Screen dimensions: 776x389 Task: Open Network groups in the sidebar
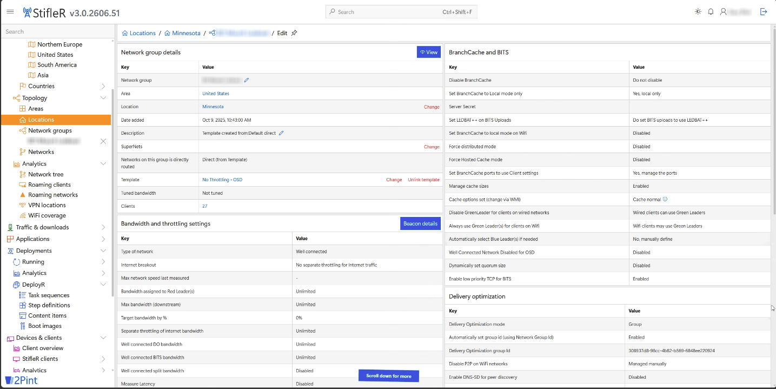point(50,130)
